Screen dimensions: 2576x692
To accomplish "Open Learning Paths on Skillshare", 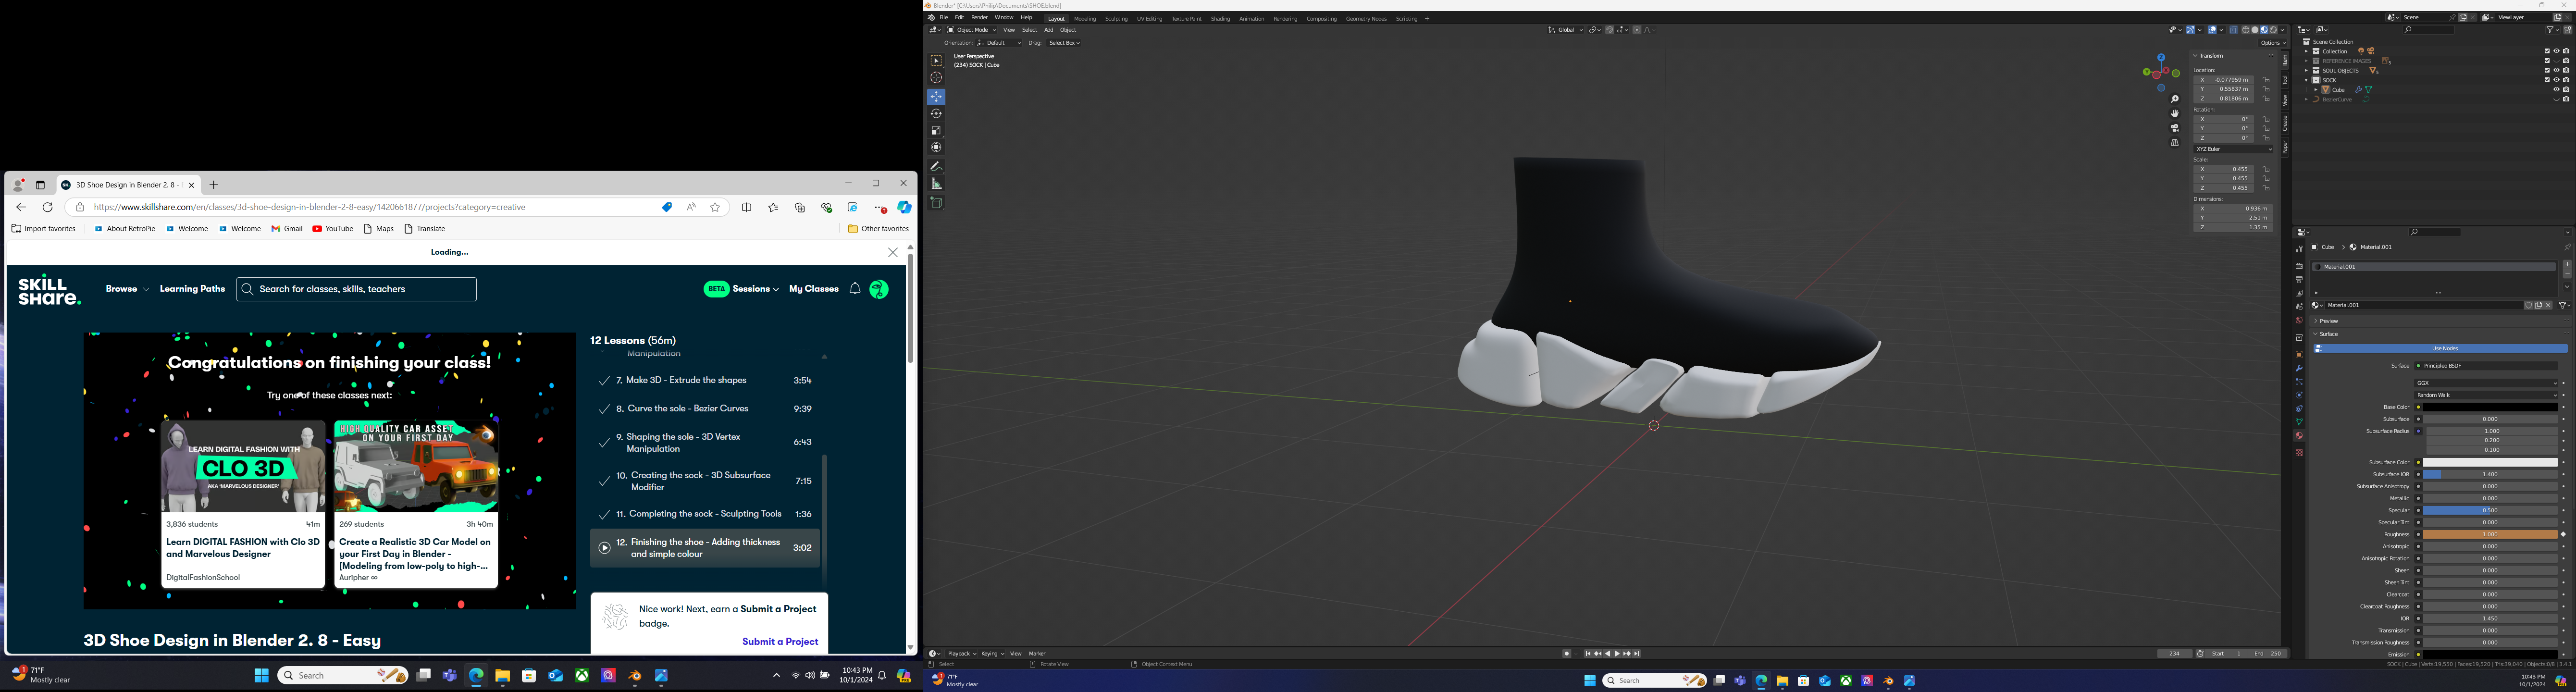I will (x=193, y=289).
